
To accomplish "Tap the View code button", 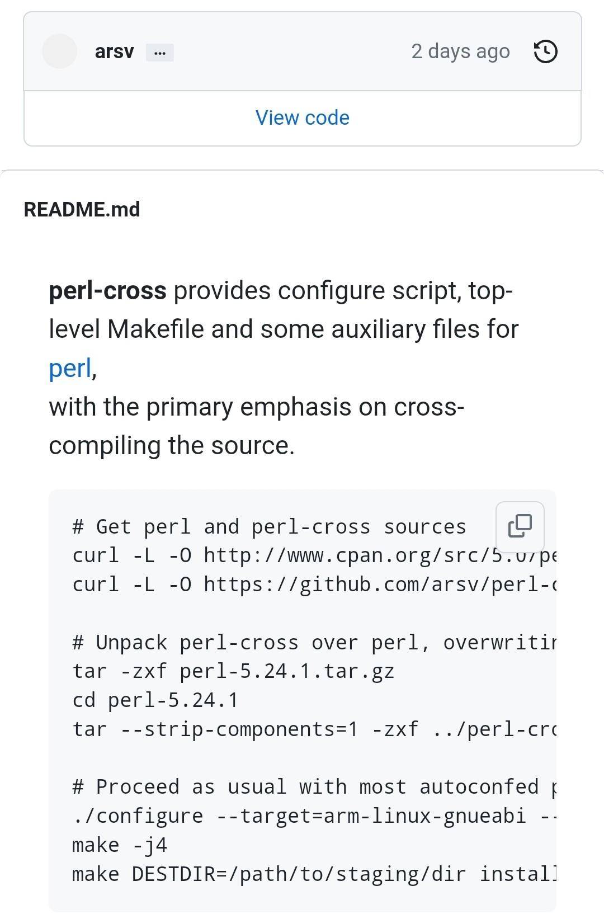I will click(x=303, y=118).
